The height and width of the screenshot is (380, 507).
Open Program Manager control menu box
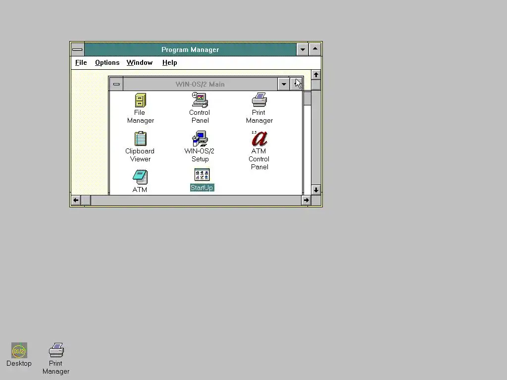78,49
